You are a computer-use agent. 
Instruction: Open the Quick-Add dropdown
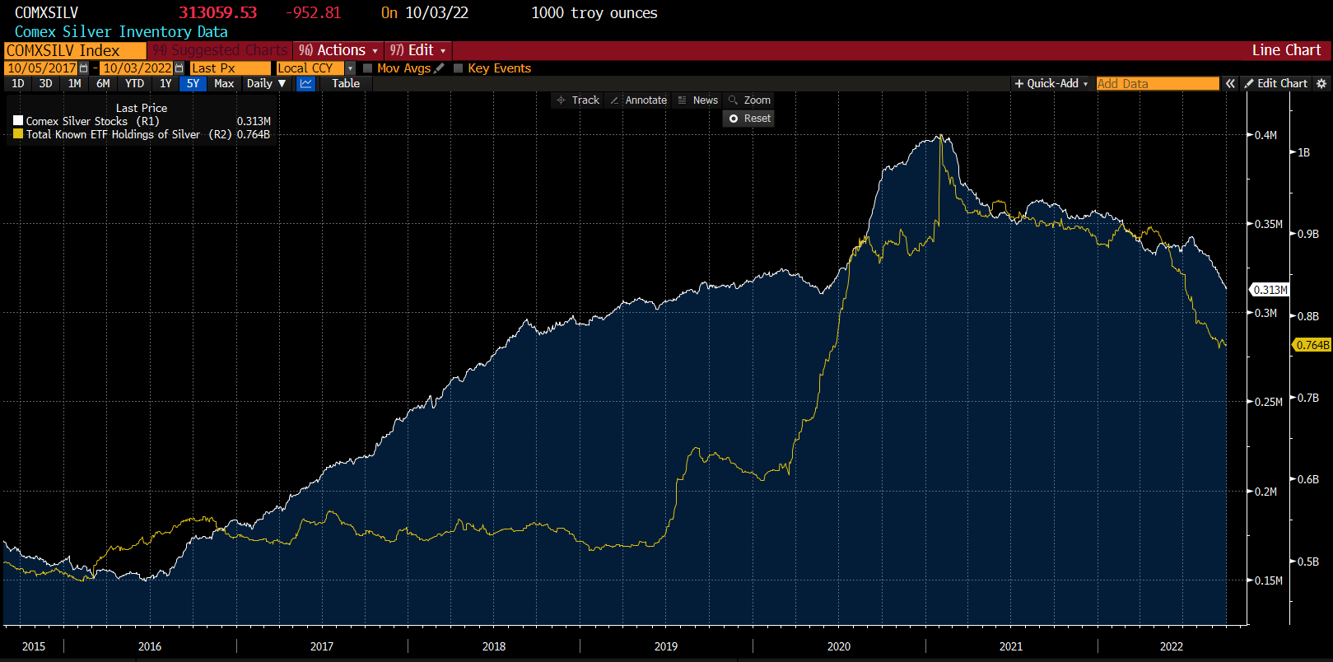tap(1051, 83)
